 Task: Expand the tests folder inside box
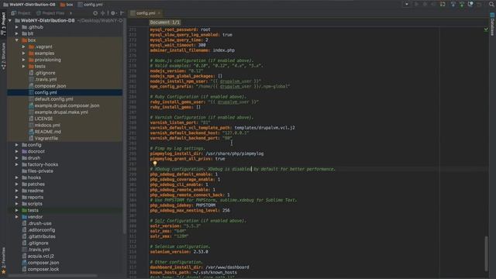(23, 67)
